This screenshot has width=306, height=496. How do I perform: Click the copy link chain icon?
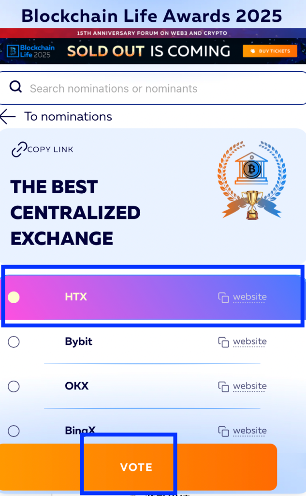[x=18, y=150]
